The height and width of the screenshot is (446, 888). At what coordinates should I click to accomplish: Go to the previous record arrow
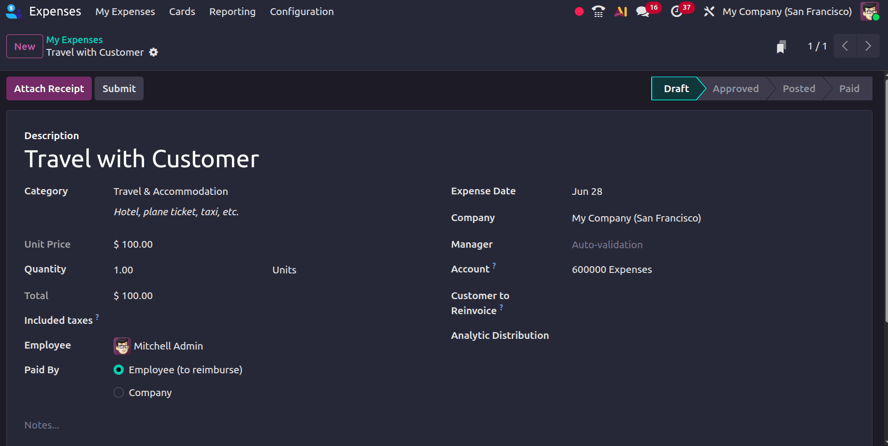pos(845,46)
